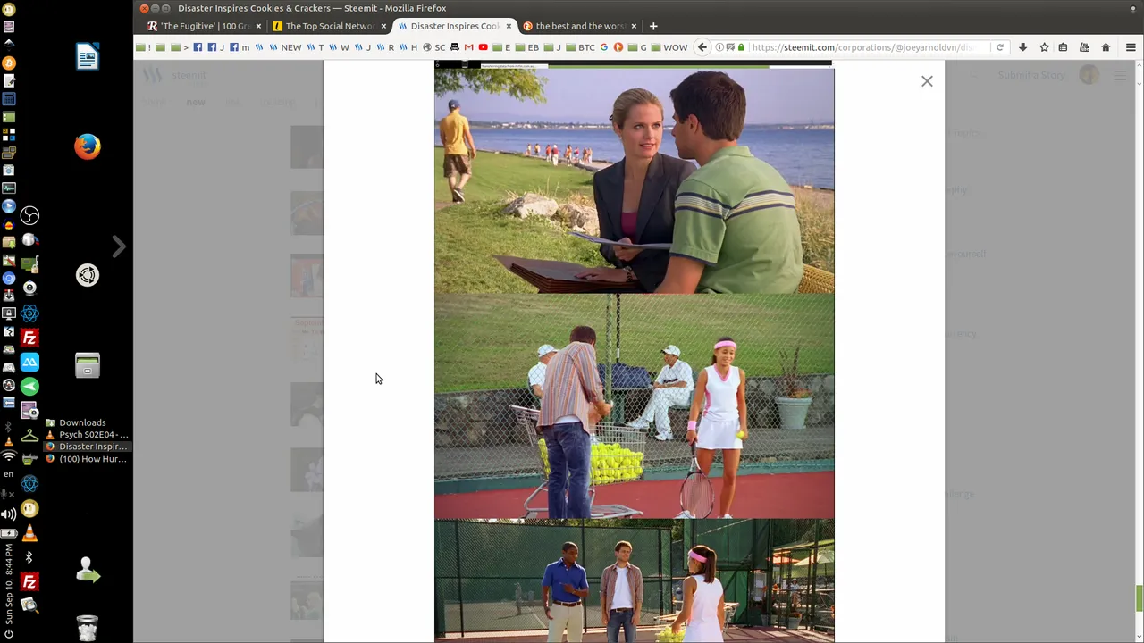Open the EB bookmarks folder
Viewport: 1144px width, 643px height.
pyautogui.click(x=528, y=47)
